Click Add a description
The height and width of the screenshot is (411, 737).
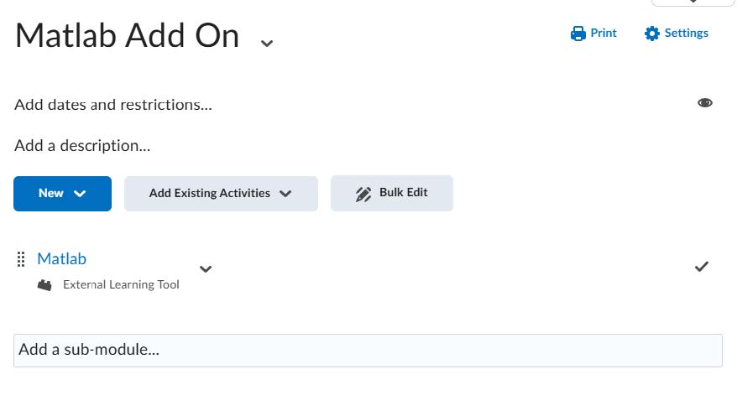point(82,146)
